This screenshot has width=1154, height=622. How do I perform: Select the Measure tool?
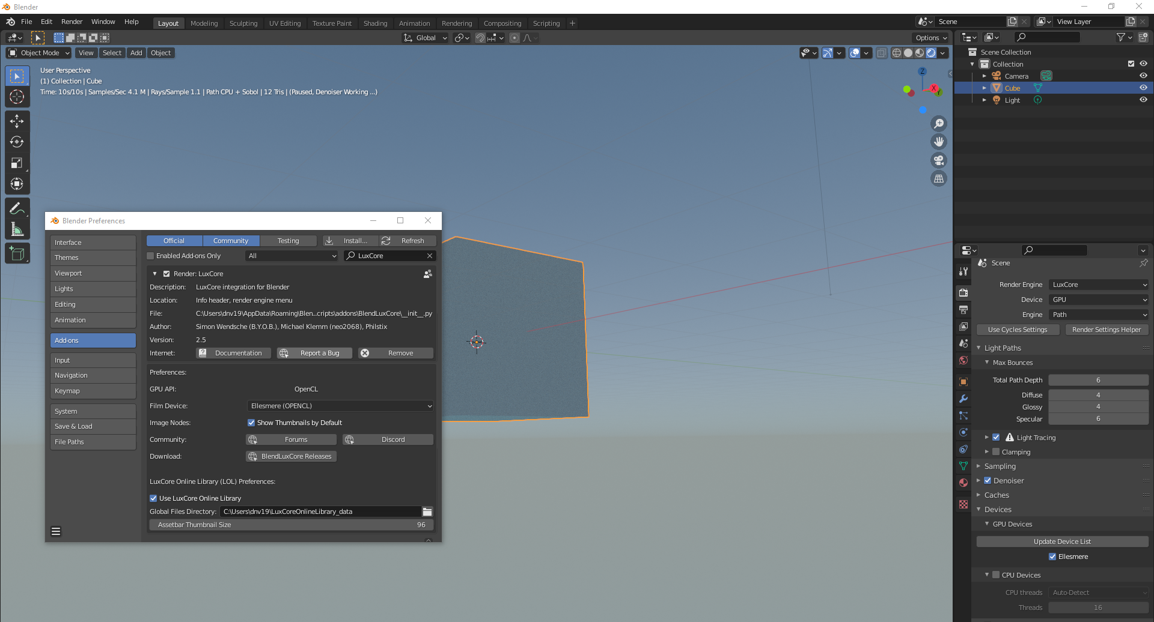click(x=17, y=229)
